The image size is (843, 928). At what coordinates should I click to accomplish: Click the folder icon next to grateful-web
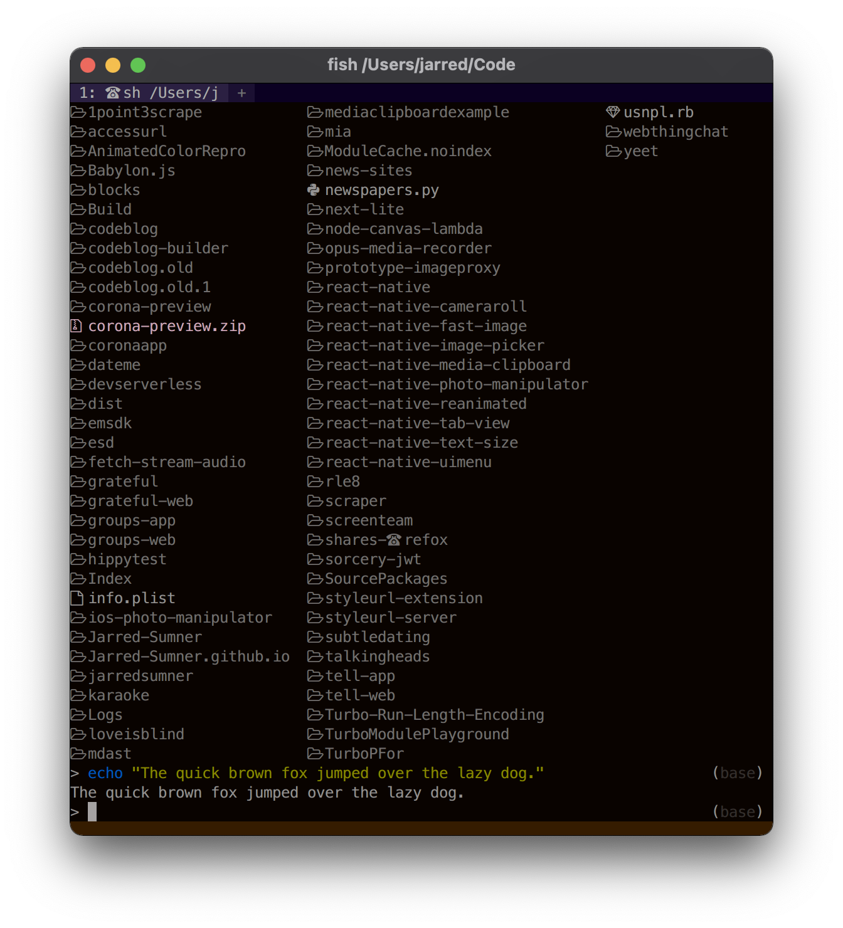[x=77, y=500]
